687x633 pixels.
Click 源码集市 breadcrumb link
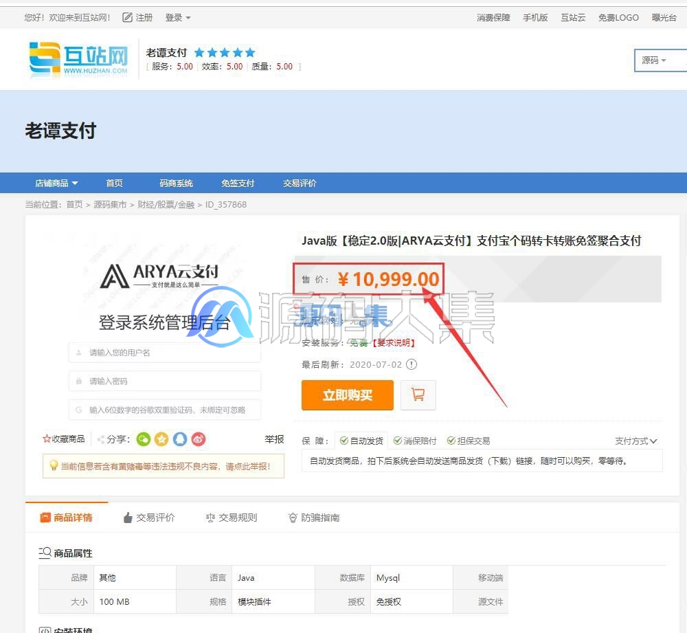(110, 205)
